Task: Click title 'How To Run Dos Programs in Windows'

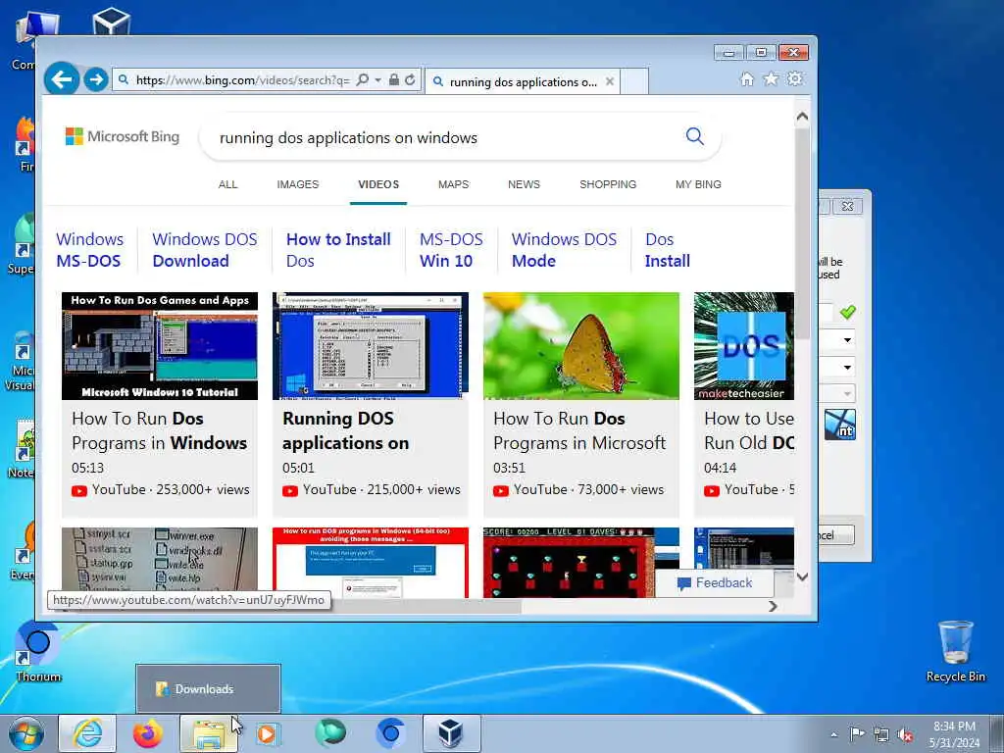Action: point(159,431)
